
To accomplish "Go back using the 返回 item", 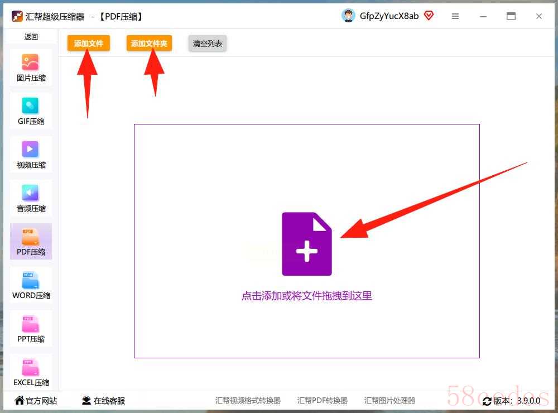I will coord(31,37).
